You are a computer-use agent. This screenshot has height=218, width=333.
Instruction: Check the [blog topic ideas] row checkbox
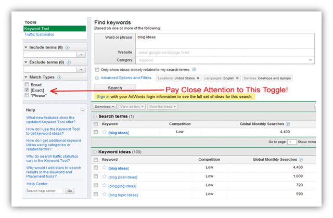[x=96, y=194]
